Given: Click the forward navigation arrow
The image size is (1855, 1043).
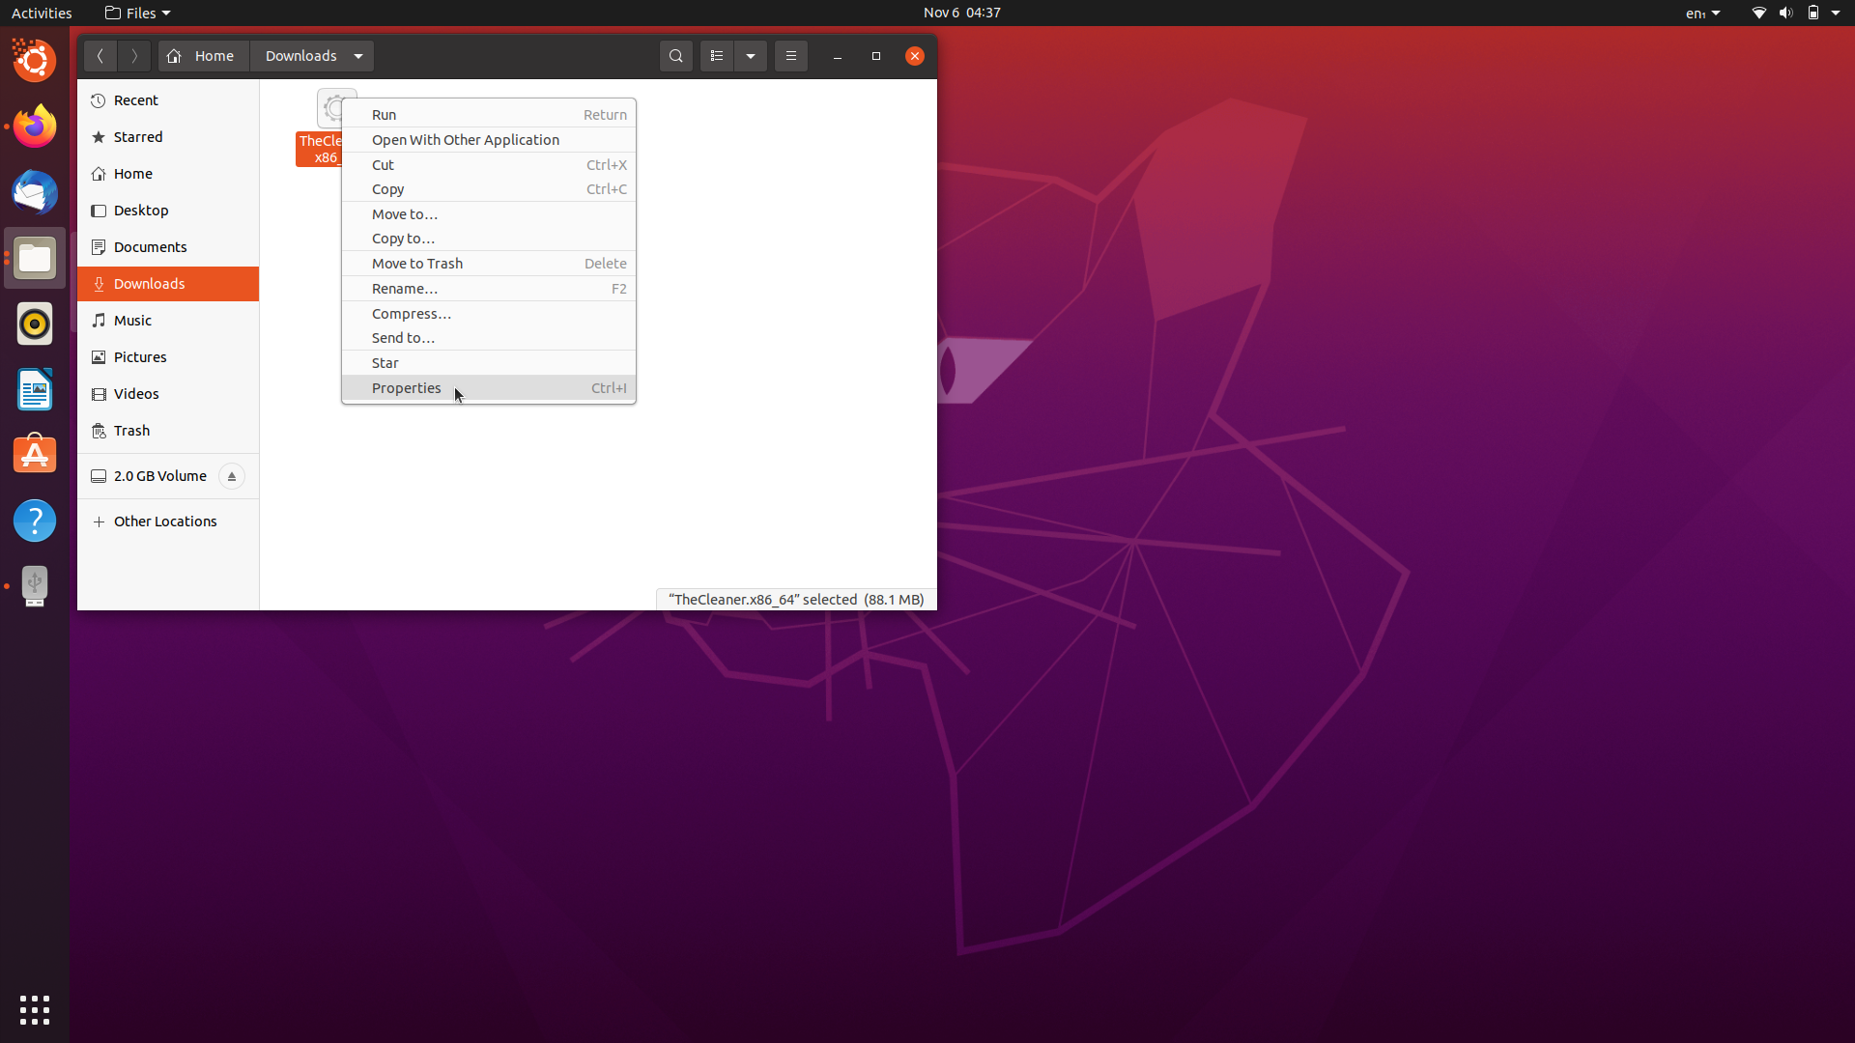Looking at the screenshot, I should [134, 56].
